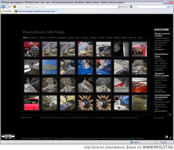Open the yellow truck grille thumbnail

click(139, 103)
